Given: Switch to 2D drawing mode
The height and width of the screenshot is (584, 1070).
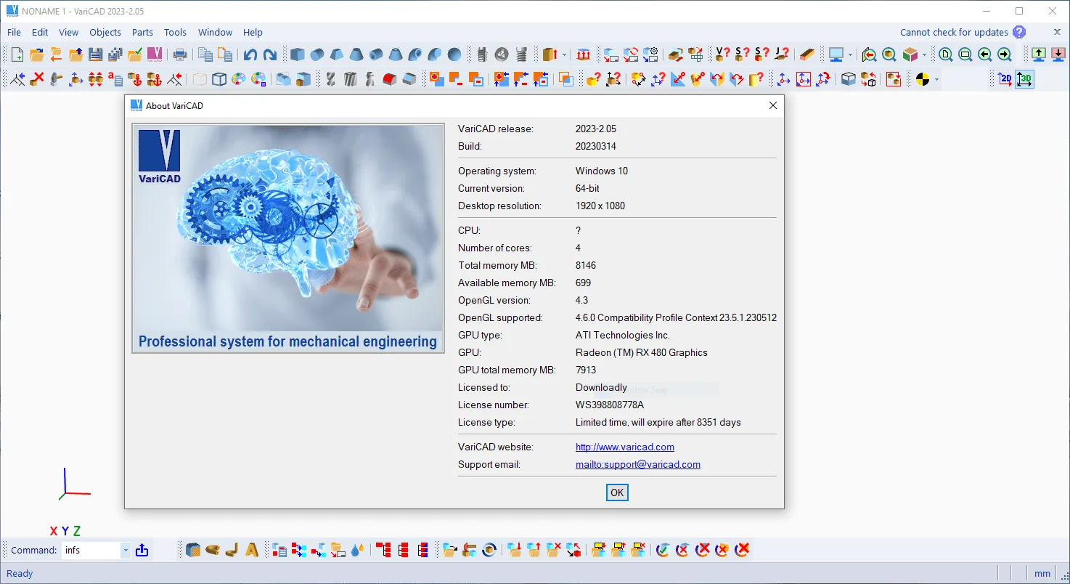Looking at the screenshot, I should click(x=1005, y=79).
